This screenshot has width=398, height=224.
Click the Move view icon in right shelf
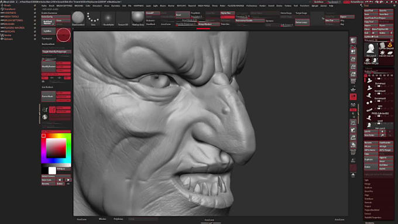click(x=353, y=130)
